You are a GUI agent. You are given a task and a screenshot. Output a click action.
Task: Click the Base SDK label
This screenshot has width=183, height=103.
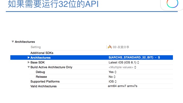tap(38, 62)
